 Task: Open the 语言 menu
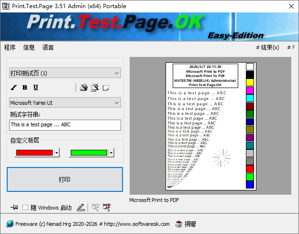48,47
